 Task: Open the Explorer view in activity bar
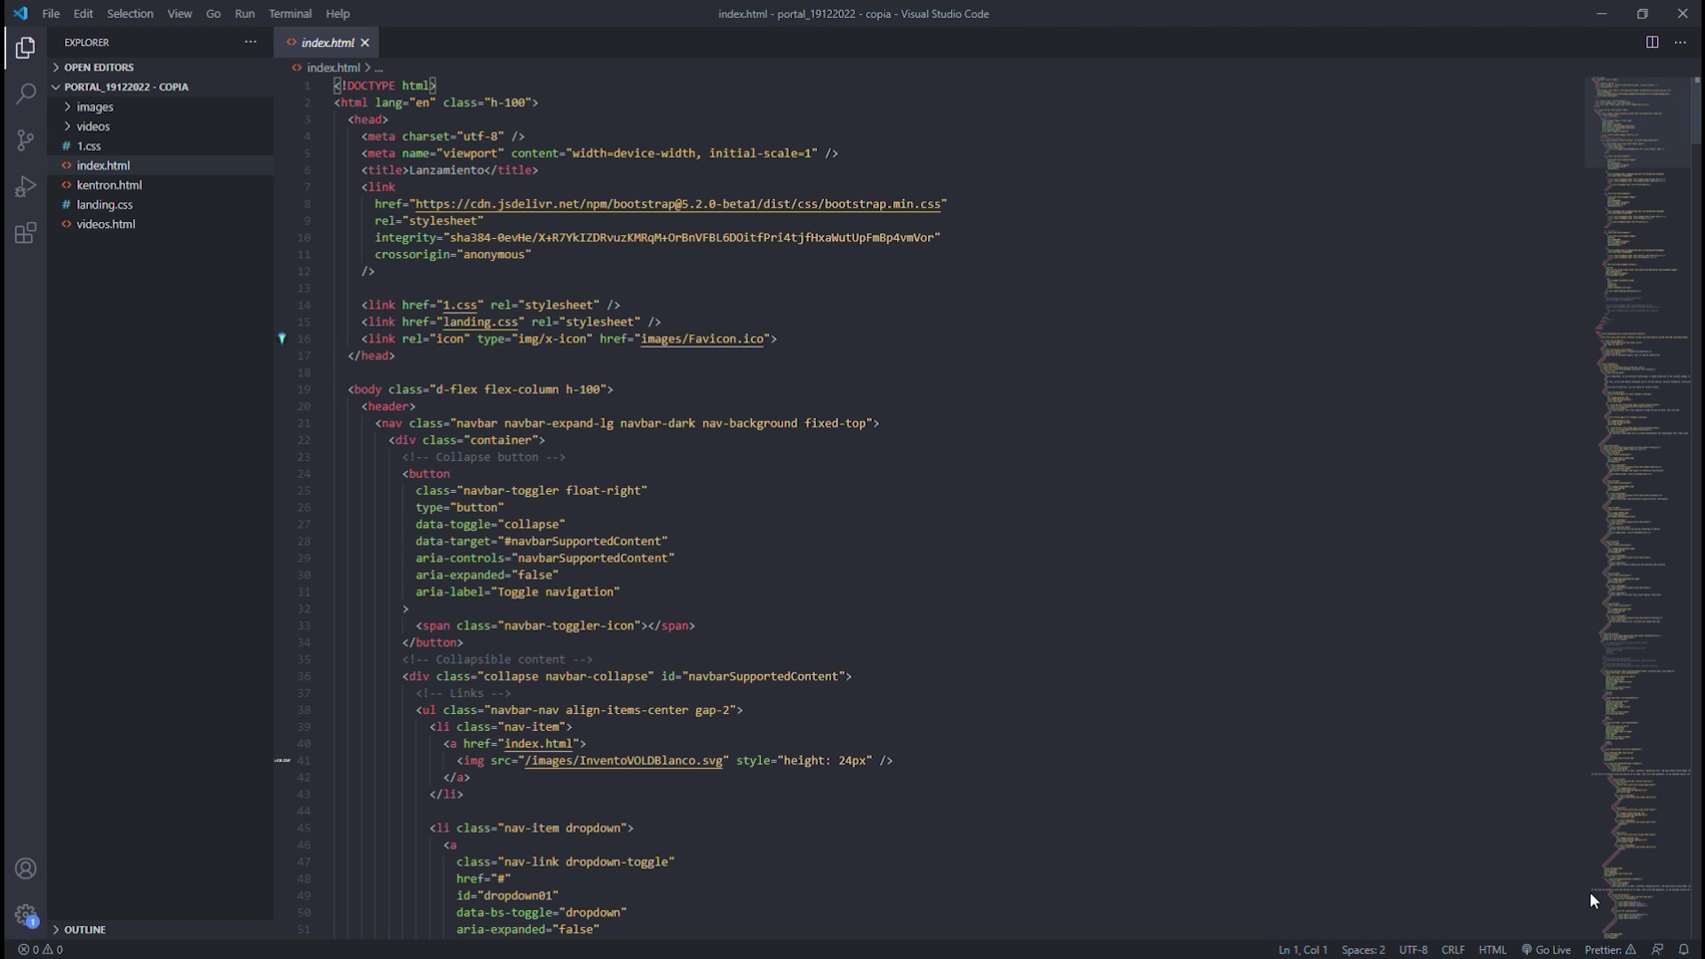[26, 47]
